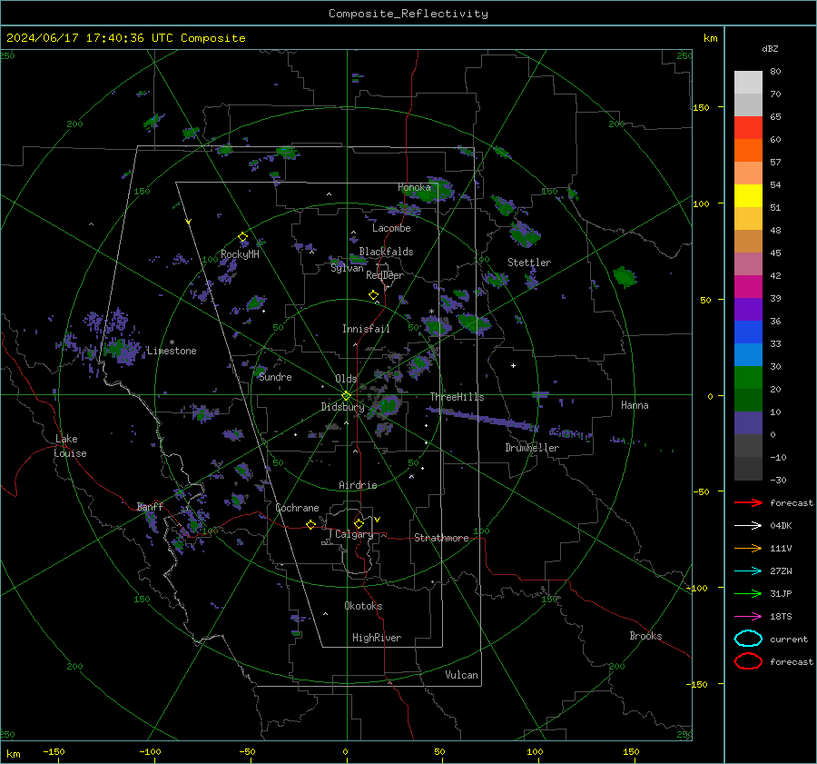
Task: Click the green echo cell at Ponoka
Action: (430, 192)
